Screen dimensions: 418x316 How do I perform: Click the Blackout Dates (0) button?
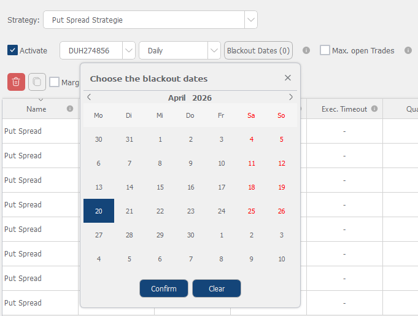click(x=258, y=50)
